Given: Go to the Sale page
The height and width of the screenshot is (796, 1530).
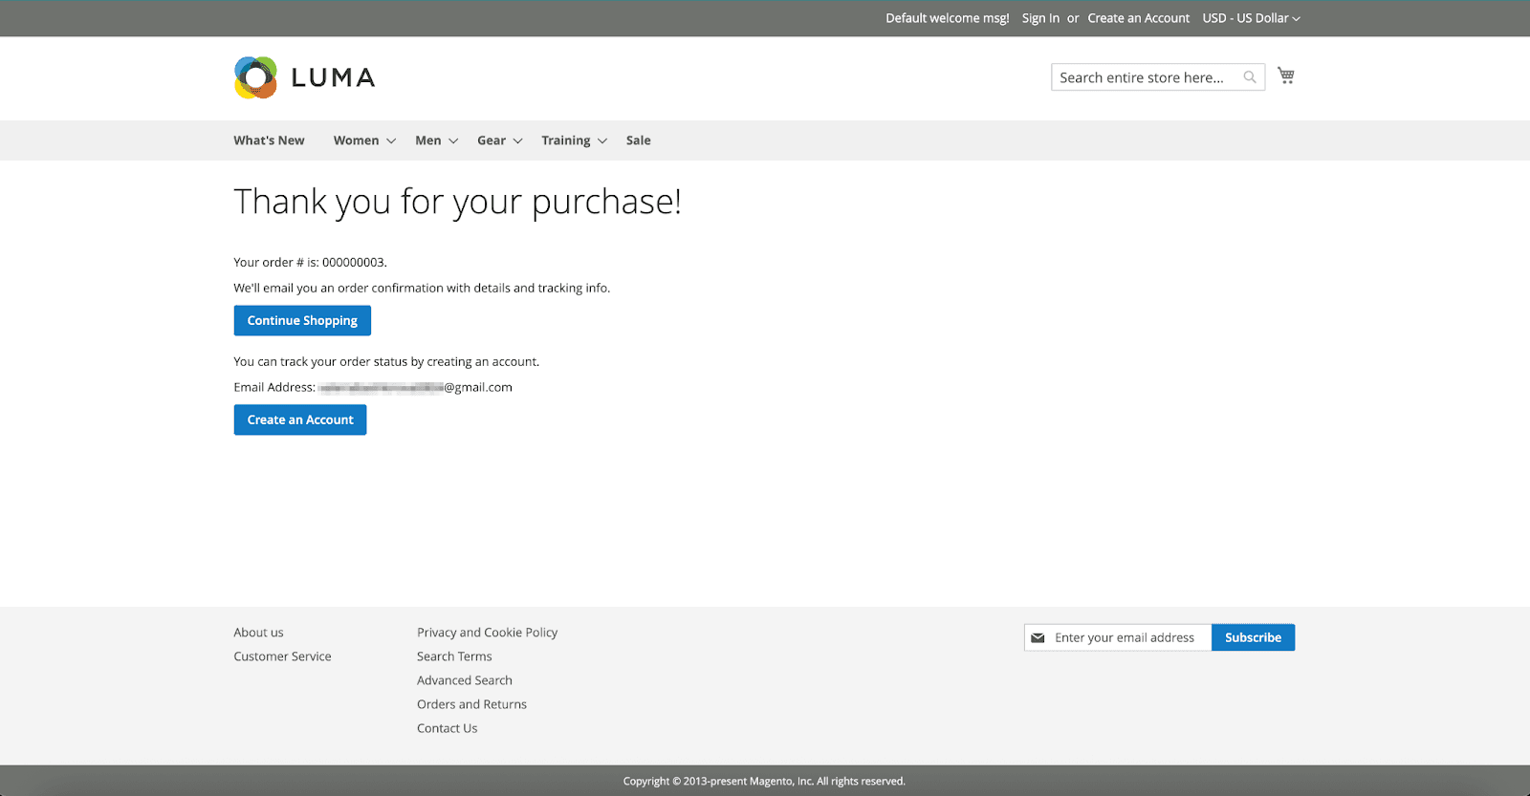Looking at the screenshot, I should click(638, 140).
